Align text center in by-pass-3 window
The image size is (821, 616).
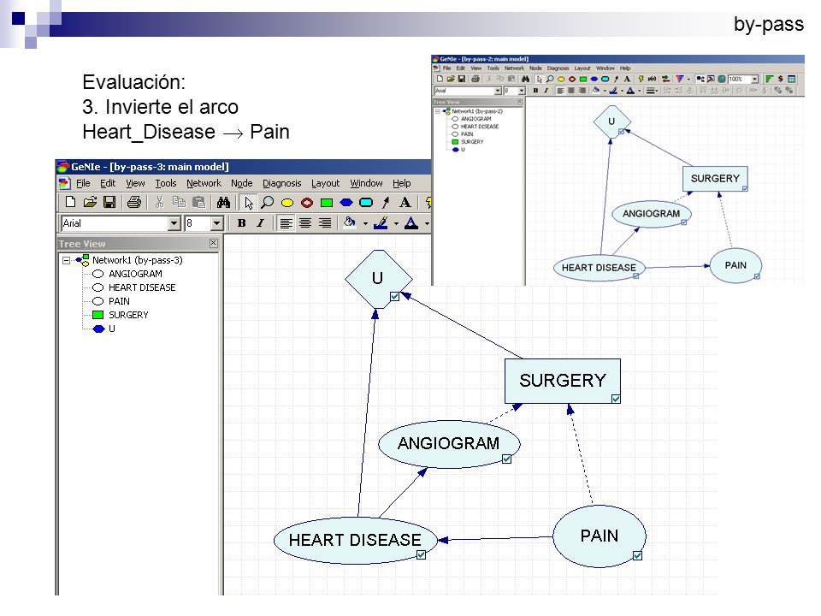(305, 223)
